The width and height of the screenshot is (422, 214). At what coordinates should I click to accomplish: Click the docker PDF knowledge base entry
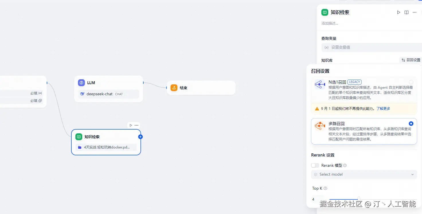click(x=106, y=147)
